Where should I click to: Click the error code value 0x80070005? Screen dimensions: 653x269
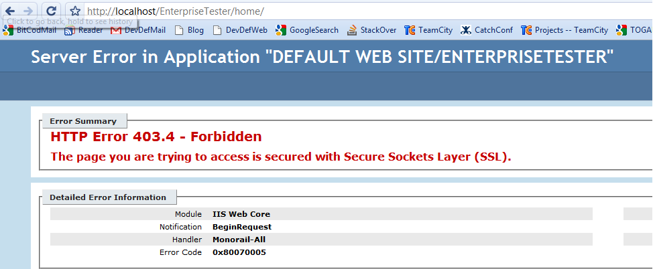(x=239, y=252)
